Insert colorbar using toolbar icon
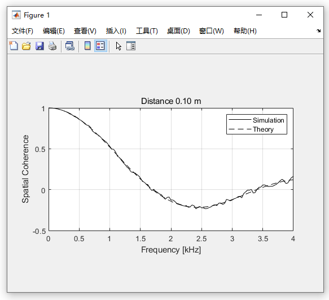This screenshot has height=300, width=329. click(87, 46)
